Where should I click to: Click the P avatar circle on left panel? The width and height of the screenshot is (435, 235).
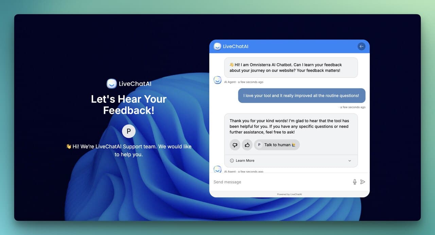[129, 131]
